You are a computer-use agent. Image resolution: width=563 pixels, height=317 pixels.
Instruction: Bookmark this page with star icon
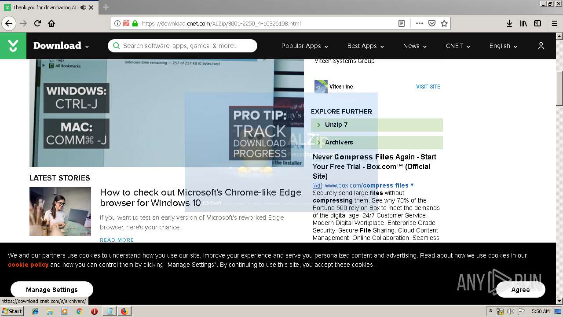(x=444, y=23)
